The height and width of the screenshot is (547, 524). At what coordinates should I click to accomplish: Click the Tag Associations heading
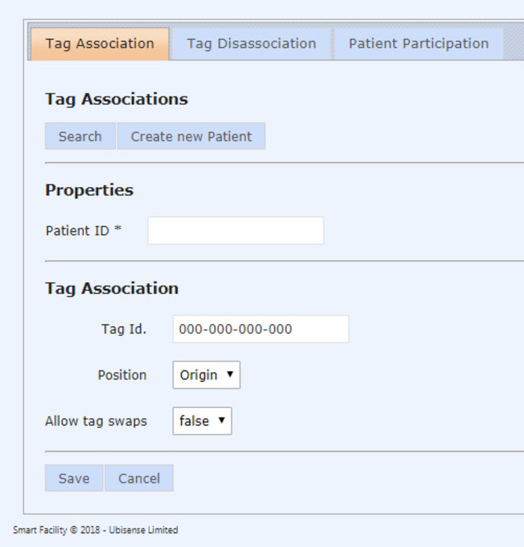pyautogui.click(x=116, y=99)
